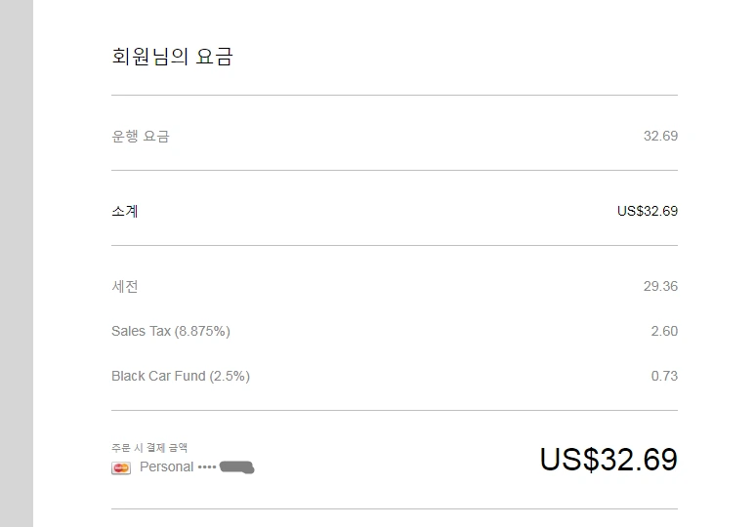Click the divider line under the heading
Viewport: 755px width, 527px height.
[x=394, y=96]
